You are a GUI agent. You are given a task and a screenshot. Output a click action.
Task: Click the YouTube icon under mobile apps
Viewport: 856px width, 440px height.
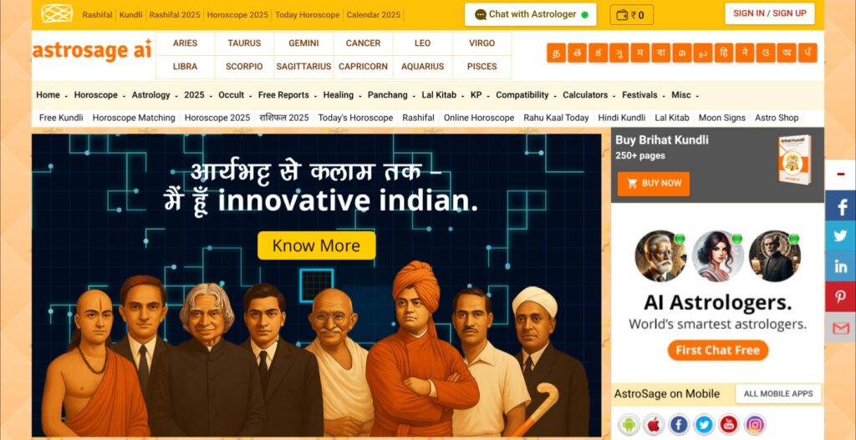pyautogui.click(x=729, y=424)
